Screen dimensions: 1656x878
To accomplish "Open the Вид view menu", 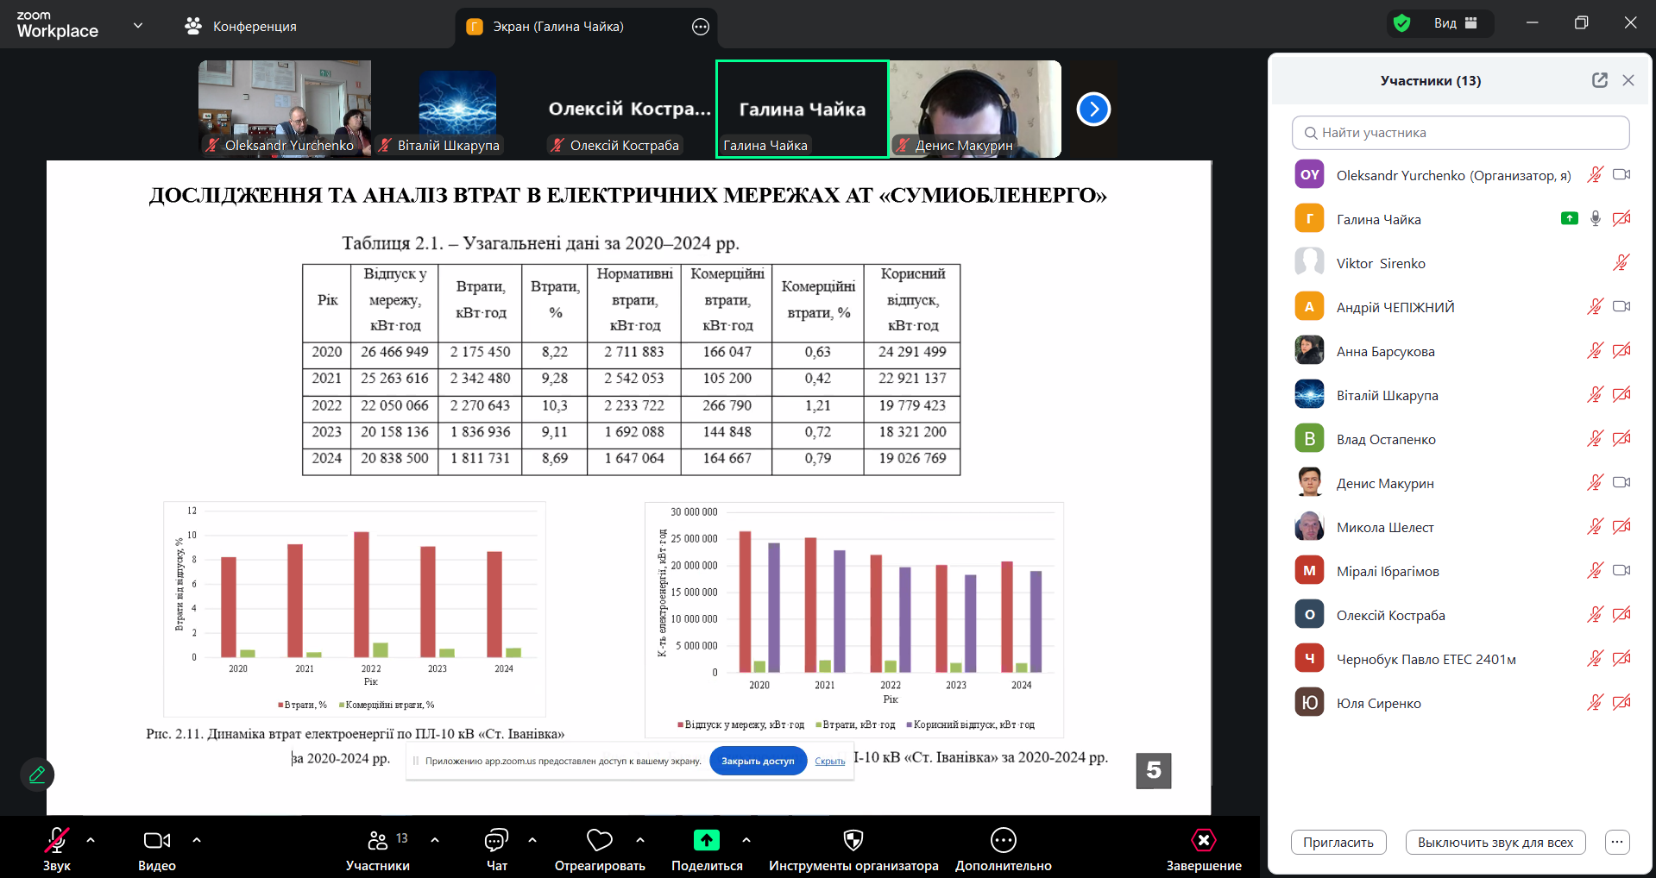I will click(x=1455, y=23).
